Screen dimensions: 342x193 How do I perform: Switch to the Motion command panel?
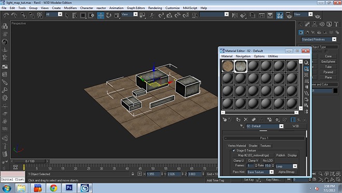tap(322, 24)
